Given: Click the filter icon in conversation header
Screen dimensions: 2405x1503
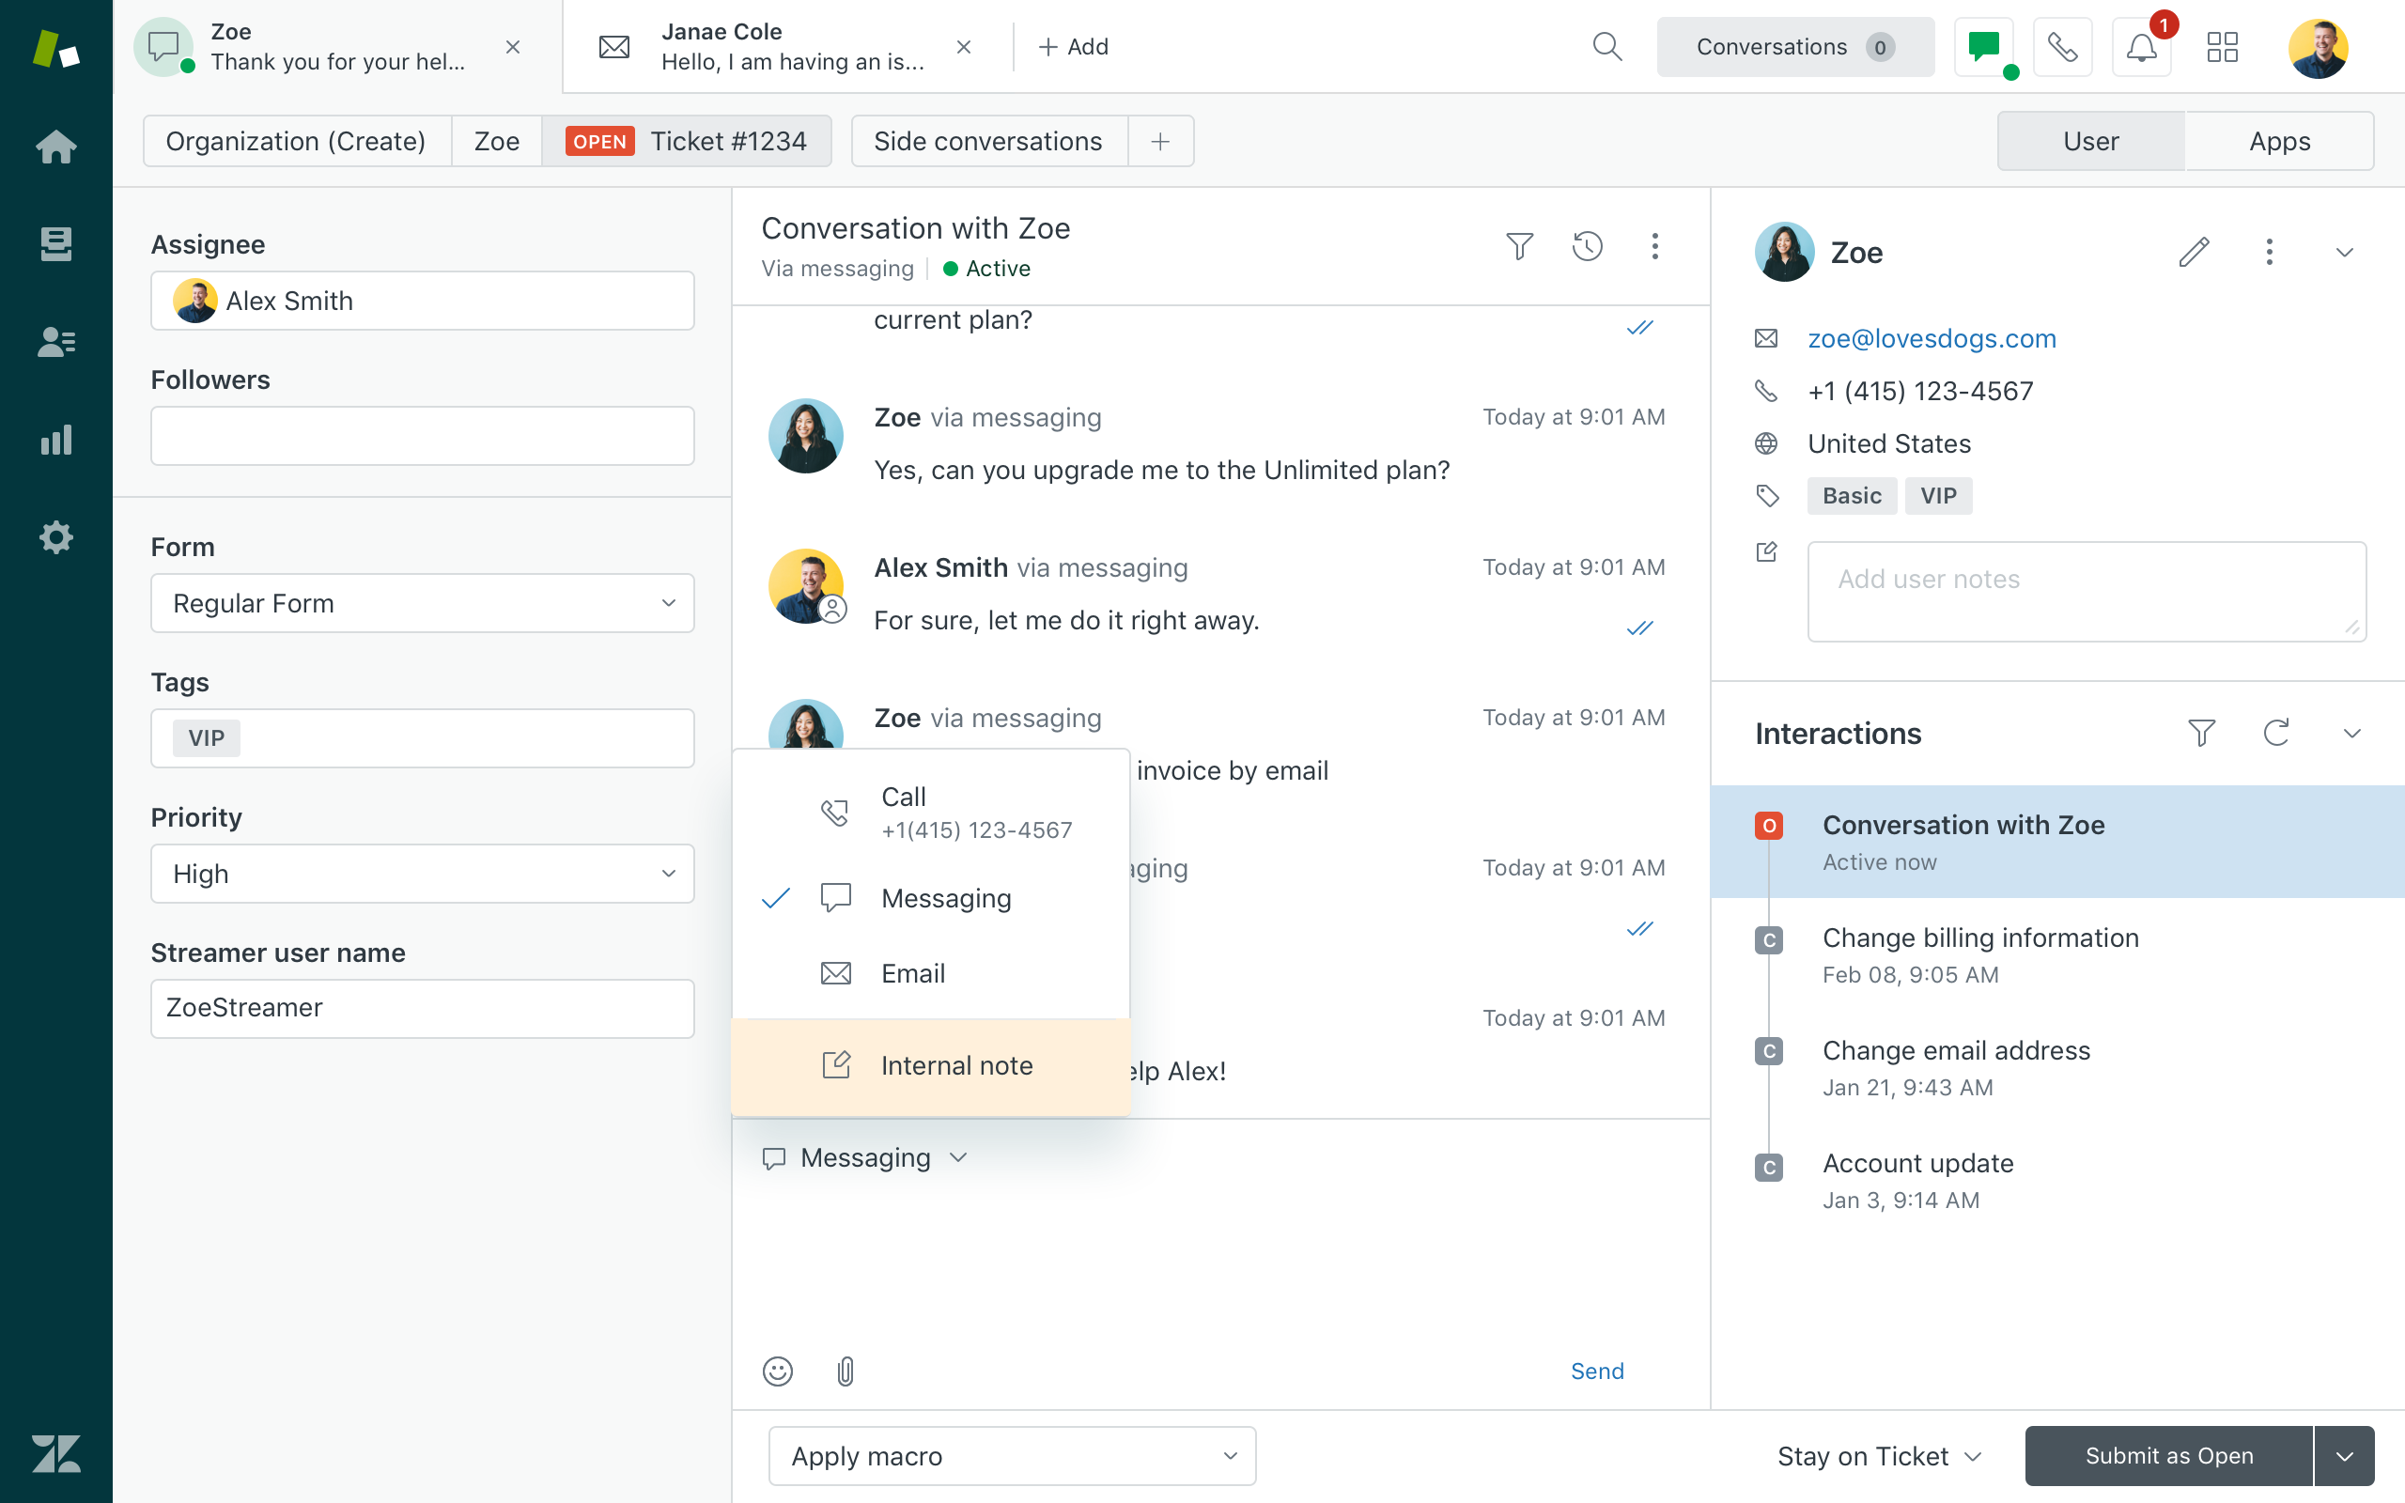Looking at the screenshot, I should [1518, 246].
